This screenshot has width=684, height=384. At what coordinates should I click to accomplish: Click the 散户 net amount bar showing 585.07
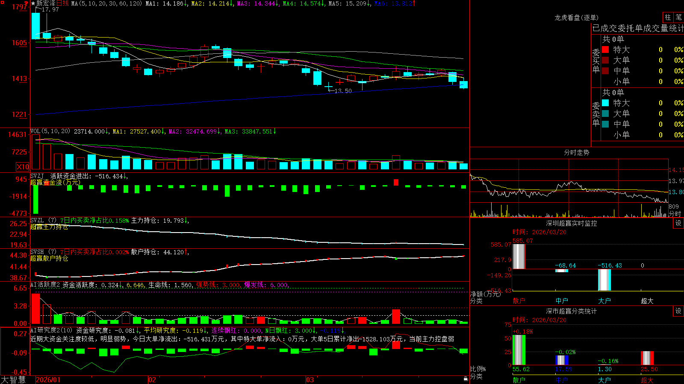(x=519, y=256)
